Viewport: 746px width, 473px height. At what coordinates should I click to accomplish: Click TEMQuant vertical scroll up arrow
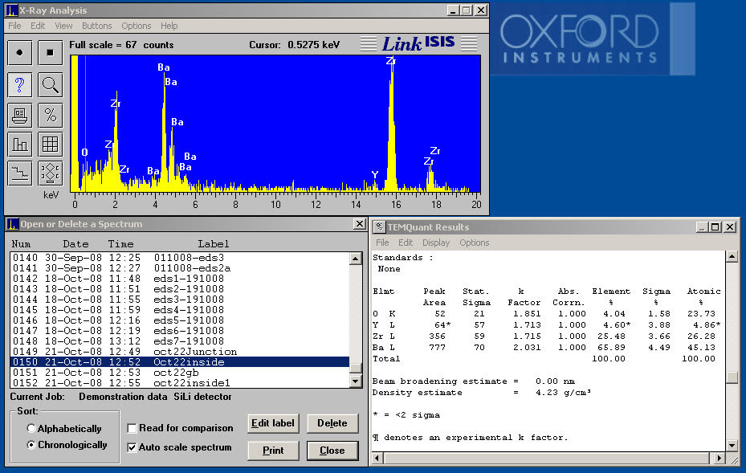732,256
